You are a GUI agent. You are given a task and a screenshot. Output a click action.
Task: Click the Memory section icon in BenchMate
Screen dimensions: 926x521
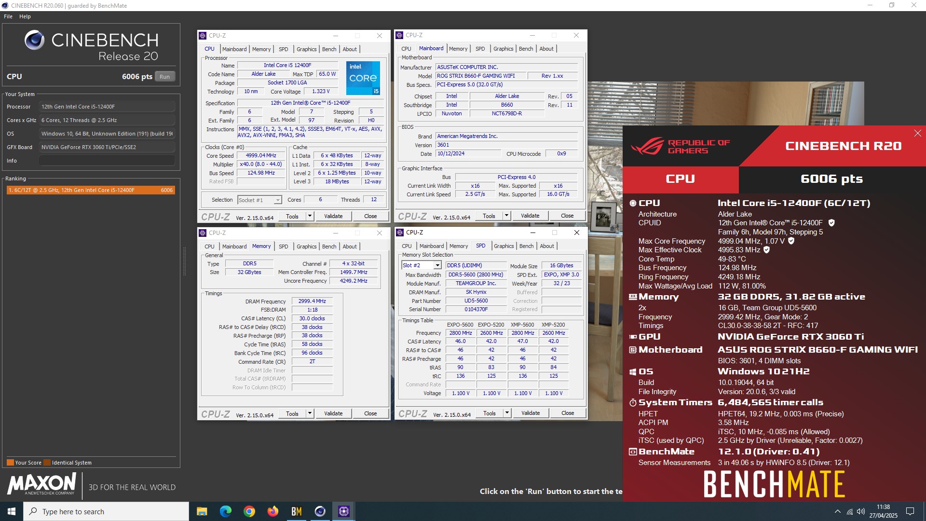pyautogui.click(x=633, y=297)
